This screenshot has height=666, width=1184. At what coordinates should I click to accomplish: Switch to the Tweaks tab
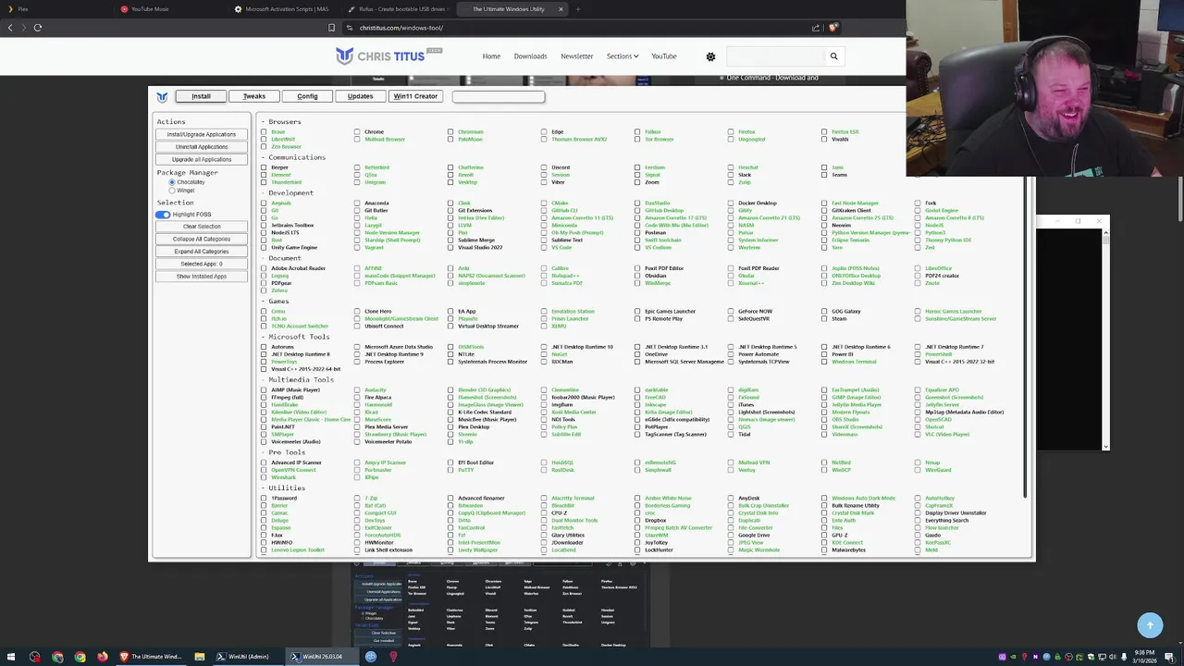coord(253,96)
